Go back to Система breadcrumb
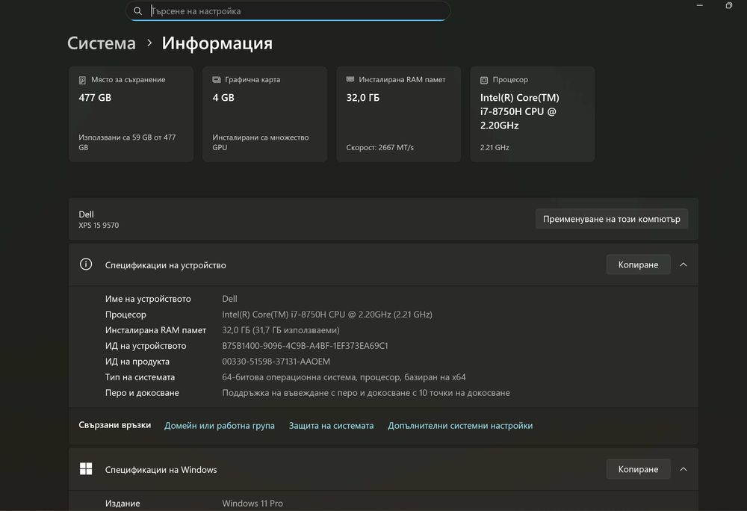 pos(102,43)
